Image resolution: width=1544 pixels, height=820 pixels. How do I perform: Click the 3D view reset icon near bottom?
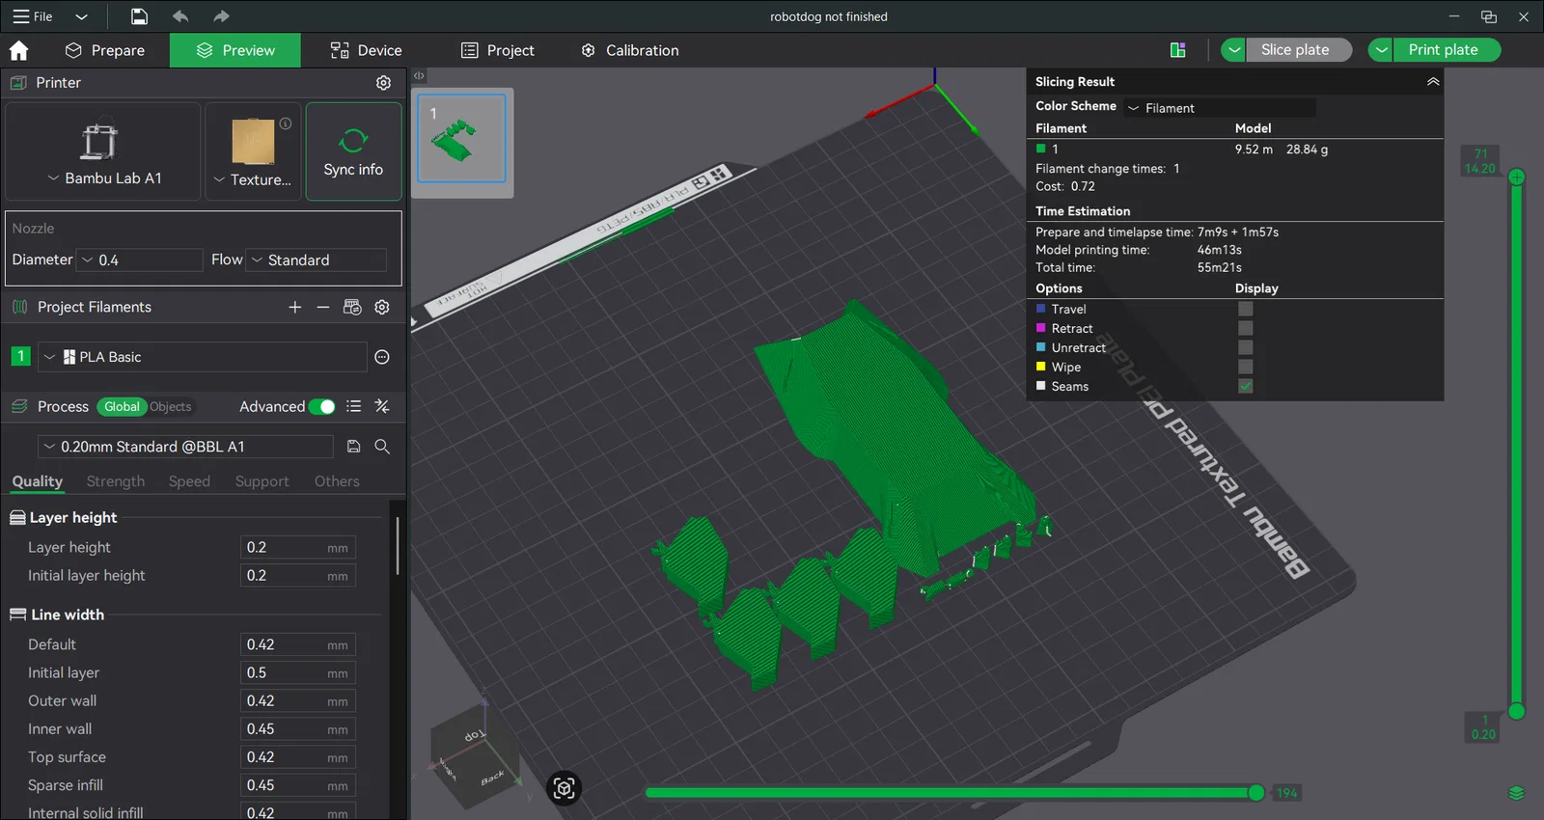pos(564,788)
